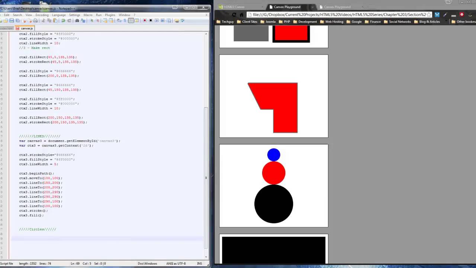The height and width of the screenshot is (268, 476).
Task: Click the Chrome reload button
Action: click(234, 15)
